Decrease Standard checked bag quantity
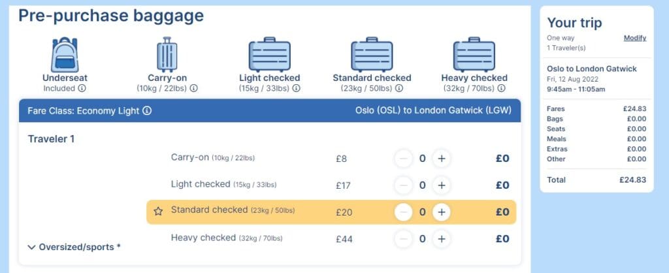The width and height of the screenshot is (669, 273). 404,212
